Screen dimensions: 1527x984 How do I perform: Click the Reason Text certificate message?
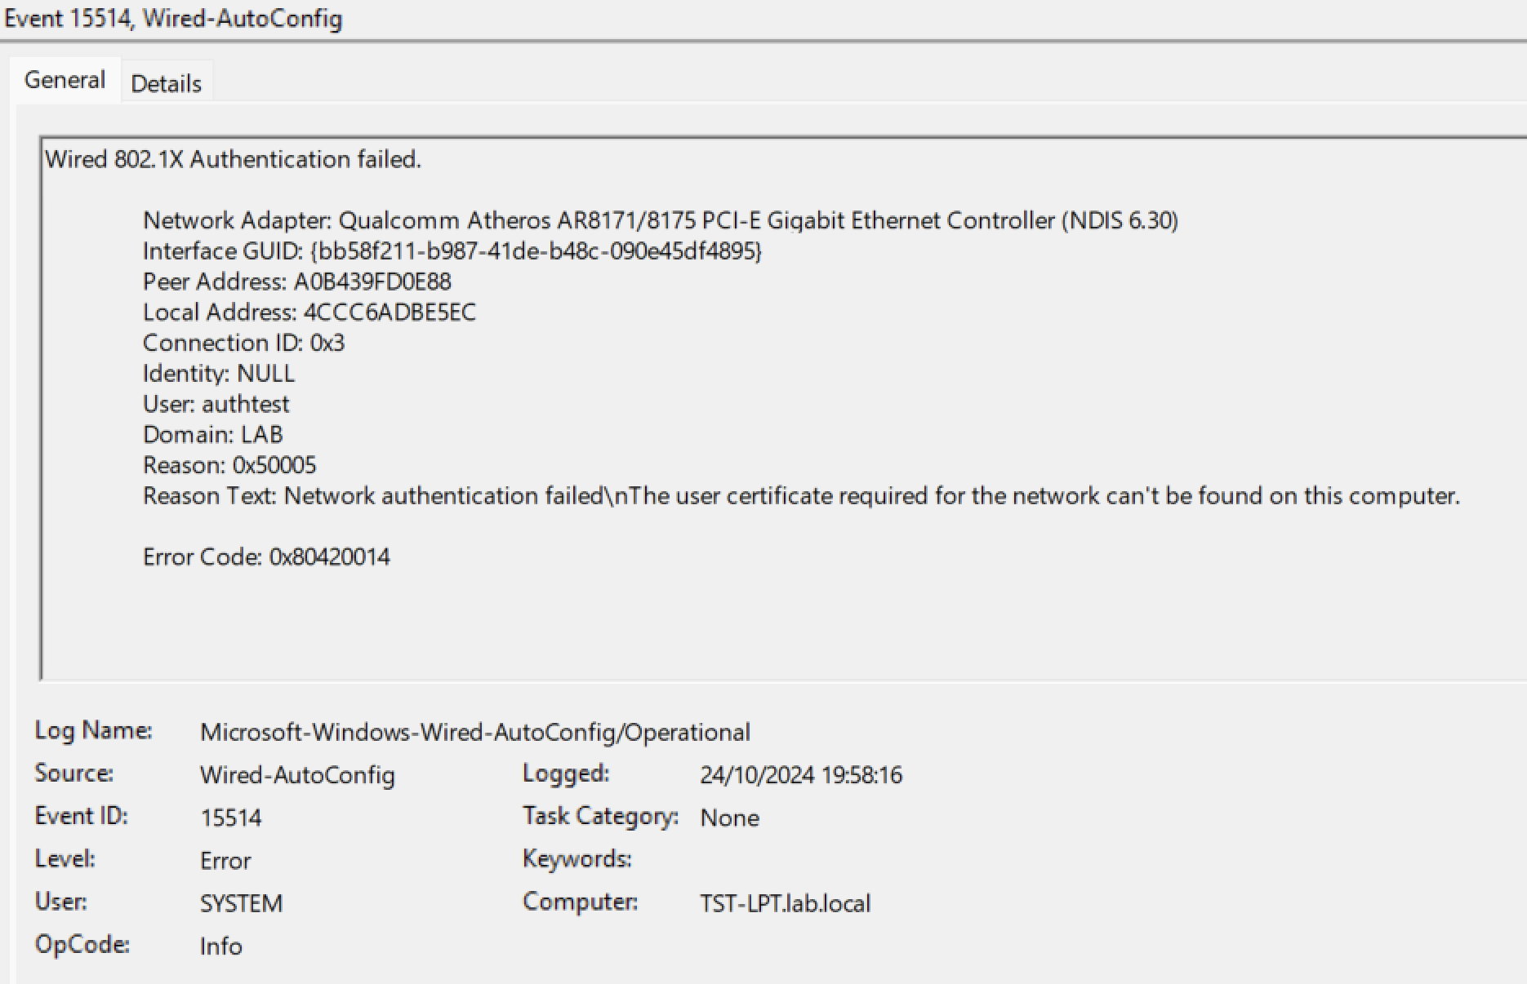(870, 496)
